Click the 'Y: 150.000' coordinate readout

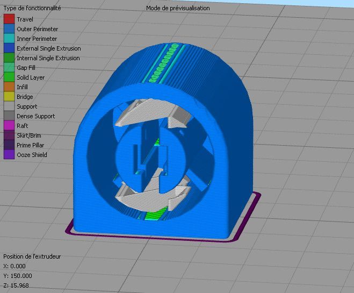(x=18, y=276)
